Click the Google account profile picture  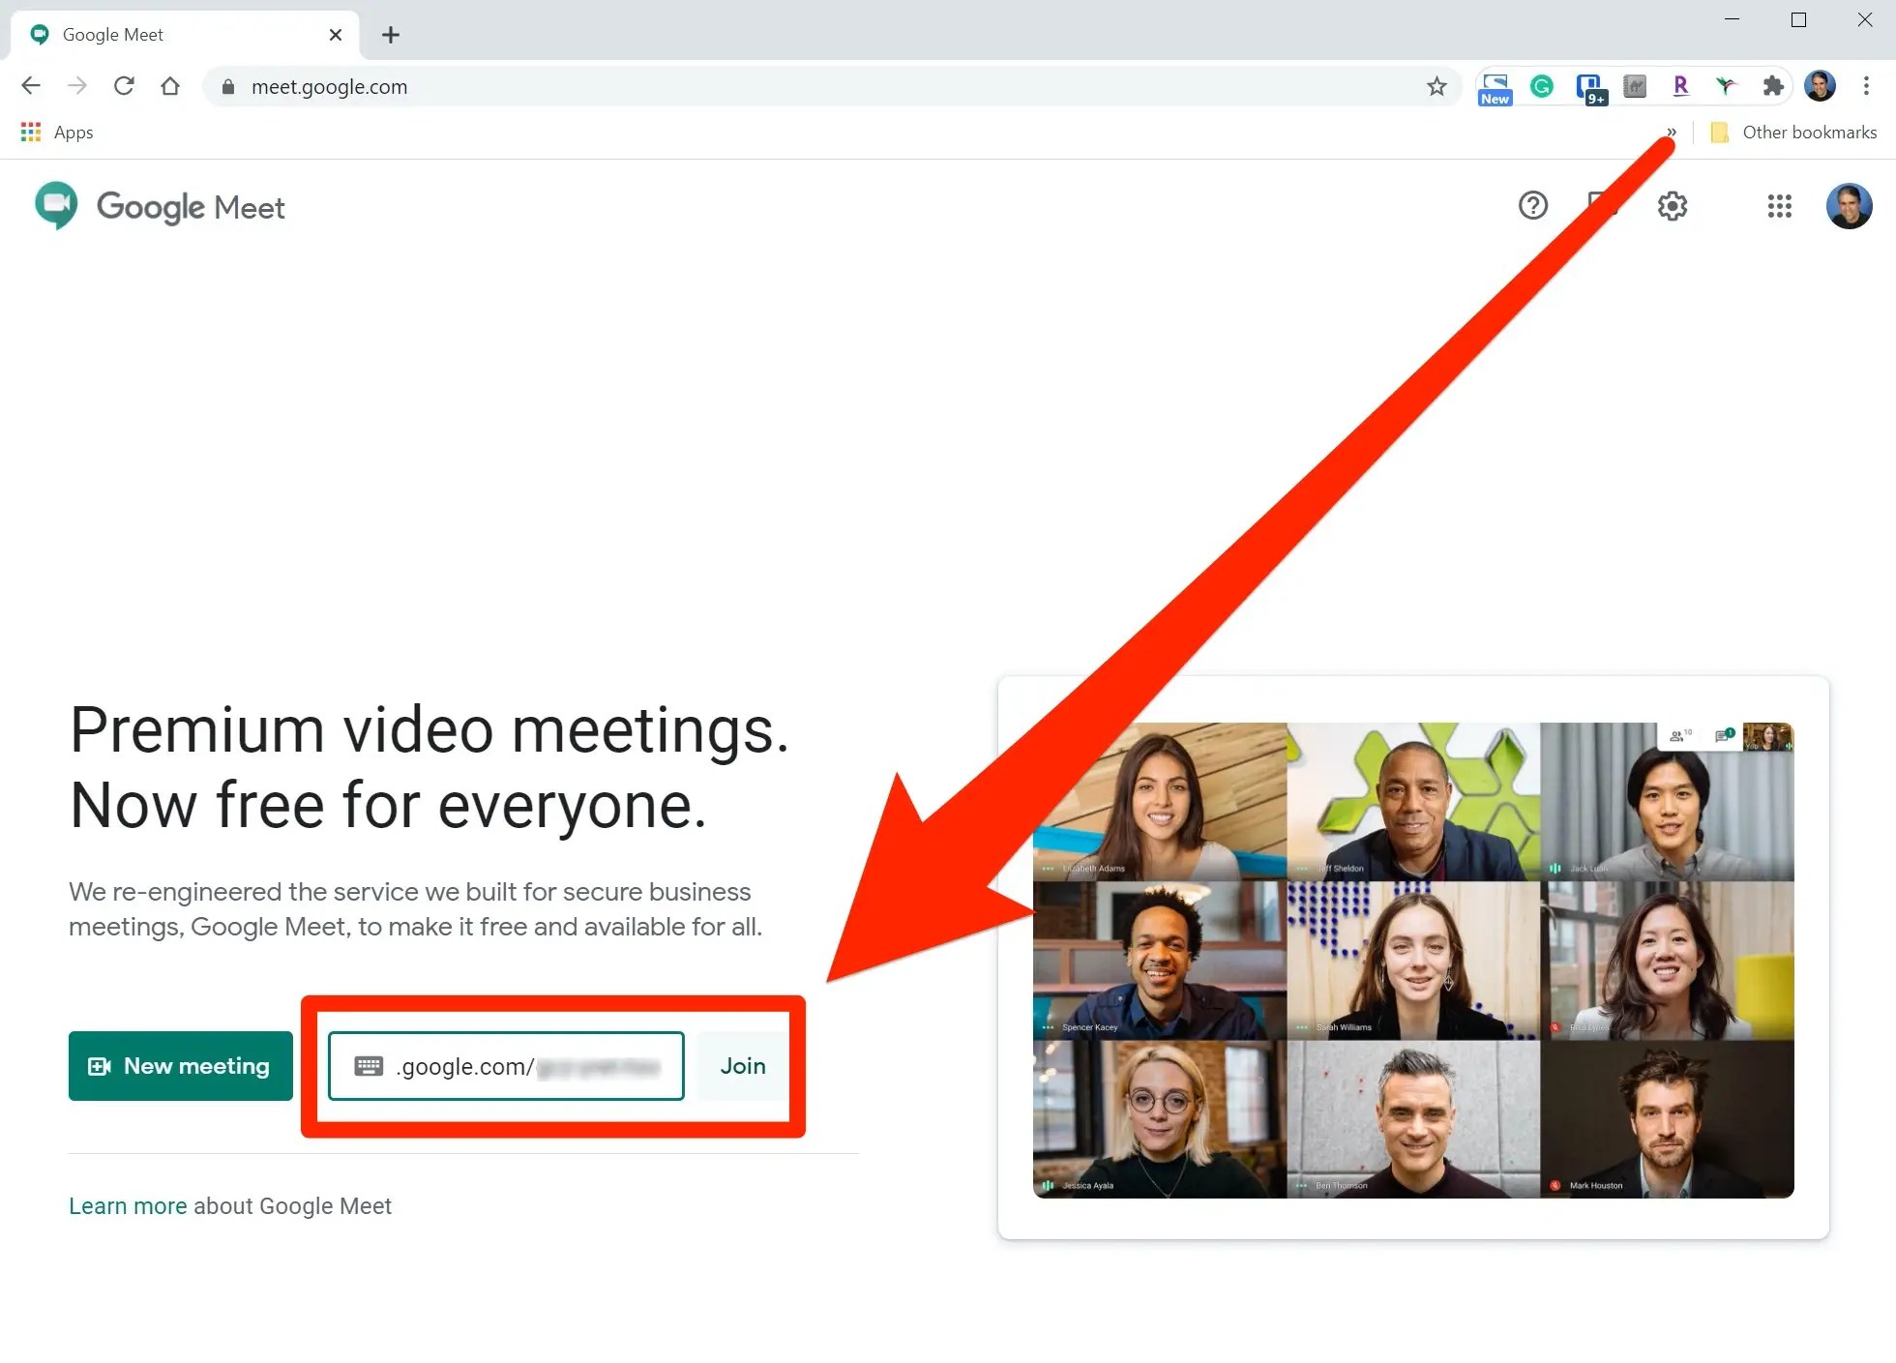[1848, 205]
